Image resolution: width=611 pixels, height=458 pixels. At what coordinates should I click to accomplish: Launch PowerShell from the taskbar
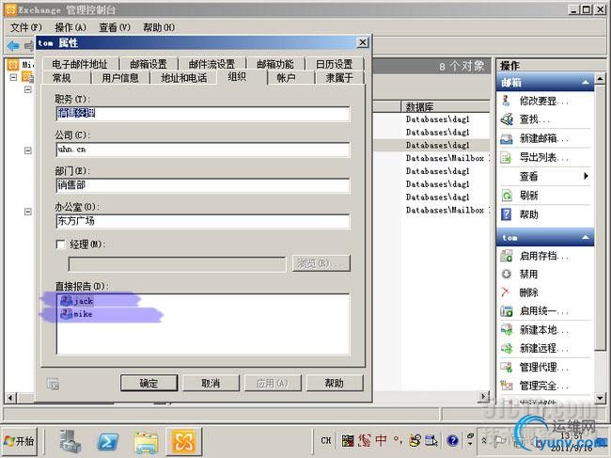click(107, 442)
